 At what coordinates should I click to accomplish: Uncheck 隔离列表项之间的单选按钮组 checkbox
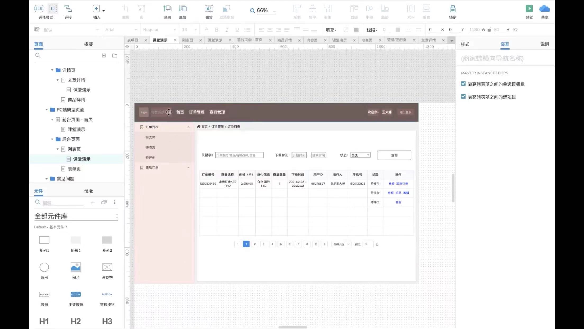point(463,84)
